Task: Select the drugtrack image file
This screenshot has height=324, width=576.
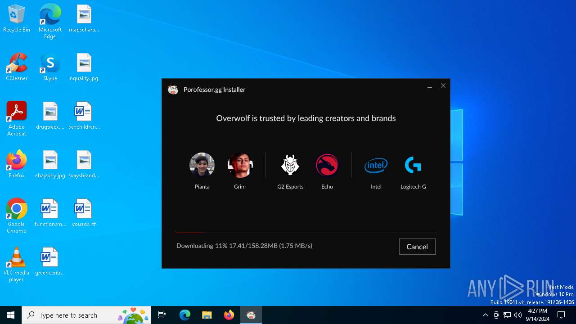Action: click(x=50, y=116)
